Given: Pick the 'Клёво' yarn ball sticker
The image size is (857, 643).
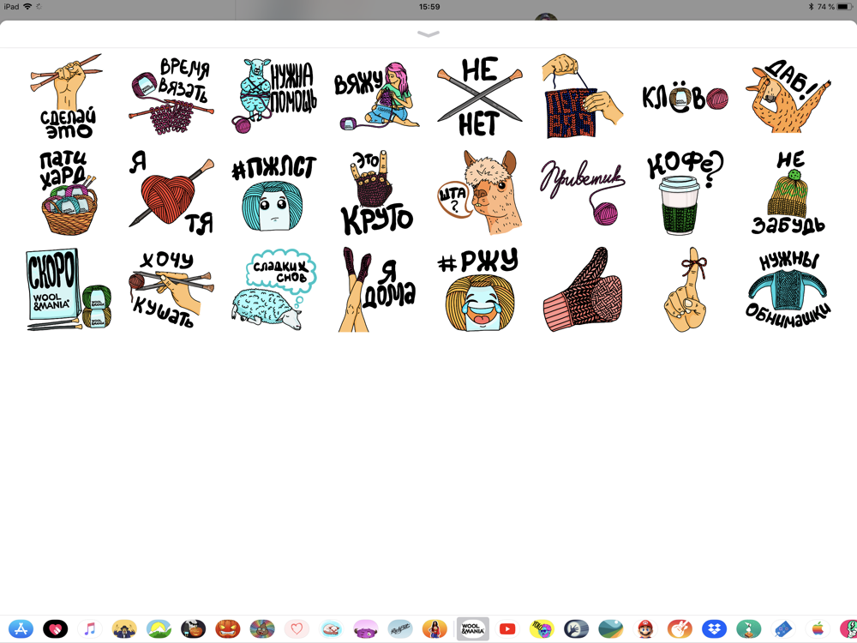Looking at the screenshot, I should point(685,98).
